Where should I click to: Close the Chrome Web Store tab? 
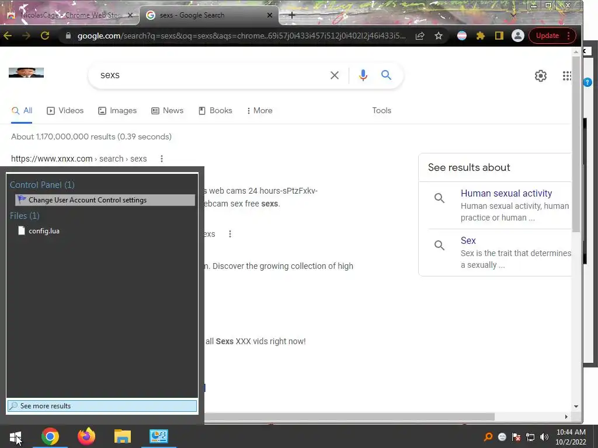[130, 15]
